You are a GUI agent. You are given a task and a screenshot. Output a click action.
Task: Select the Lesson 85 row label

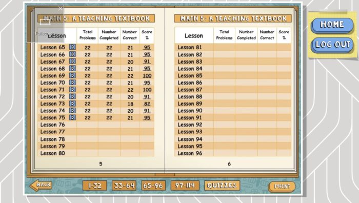[190, 75]
